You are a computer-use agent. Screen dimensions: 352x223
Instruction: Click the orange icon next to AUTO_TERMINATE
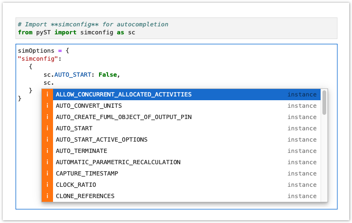pyautogui.click(x=47, y=151)
